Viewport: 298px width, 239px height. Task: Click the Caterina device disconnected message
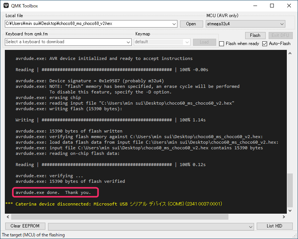[113, 204]
